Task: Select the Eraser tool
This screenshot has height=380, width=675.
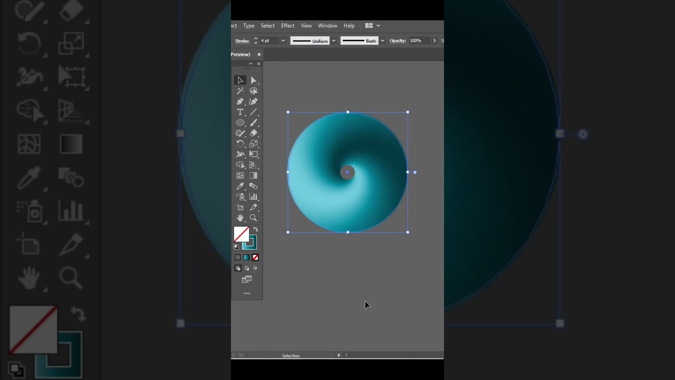Action: (x=254, y=133)
